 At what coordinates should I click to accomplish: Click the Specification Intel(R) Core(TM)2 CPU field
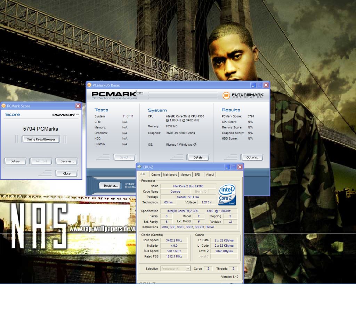(199, 211)
